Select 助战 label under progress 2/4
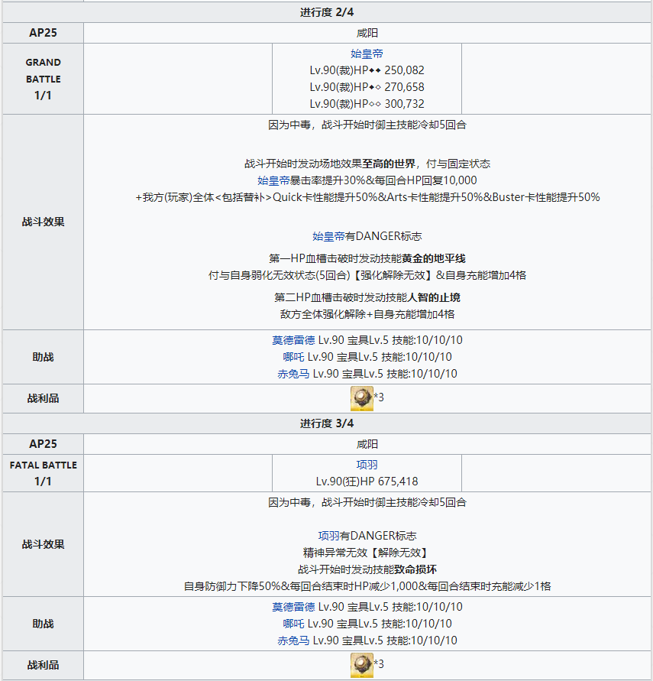 tap(43, 357)
